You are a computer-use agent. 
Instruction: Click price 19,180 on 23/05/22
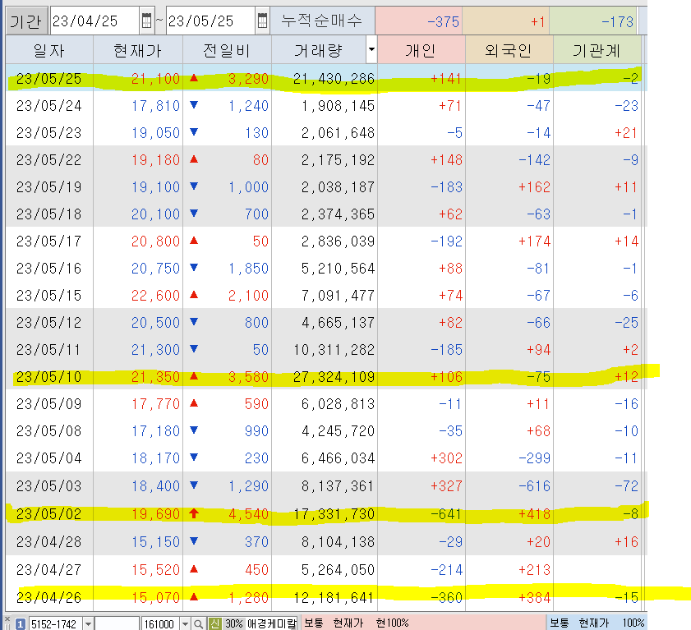click(155, 160)
